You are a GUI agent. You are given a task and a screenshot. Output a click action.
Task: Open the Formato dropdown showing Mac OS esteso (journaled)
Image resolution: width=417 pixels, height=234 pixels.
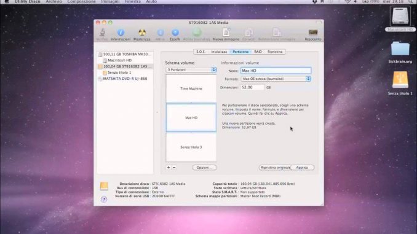pos(276,79)
